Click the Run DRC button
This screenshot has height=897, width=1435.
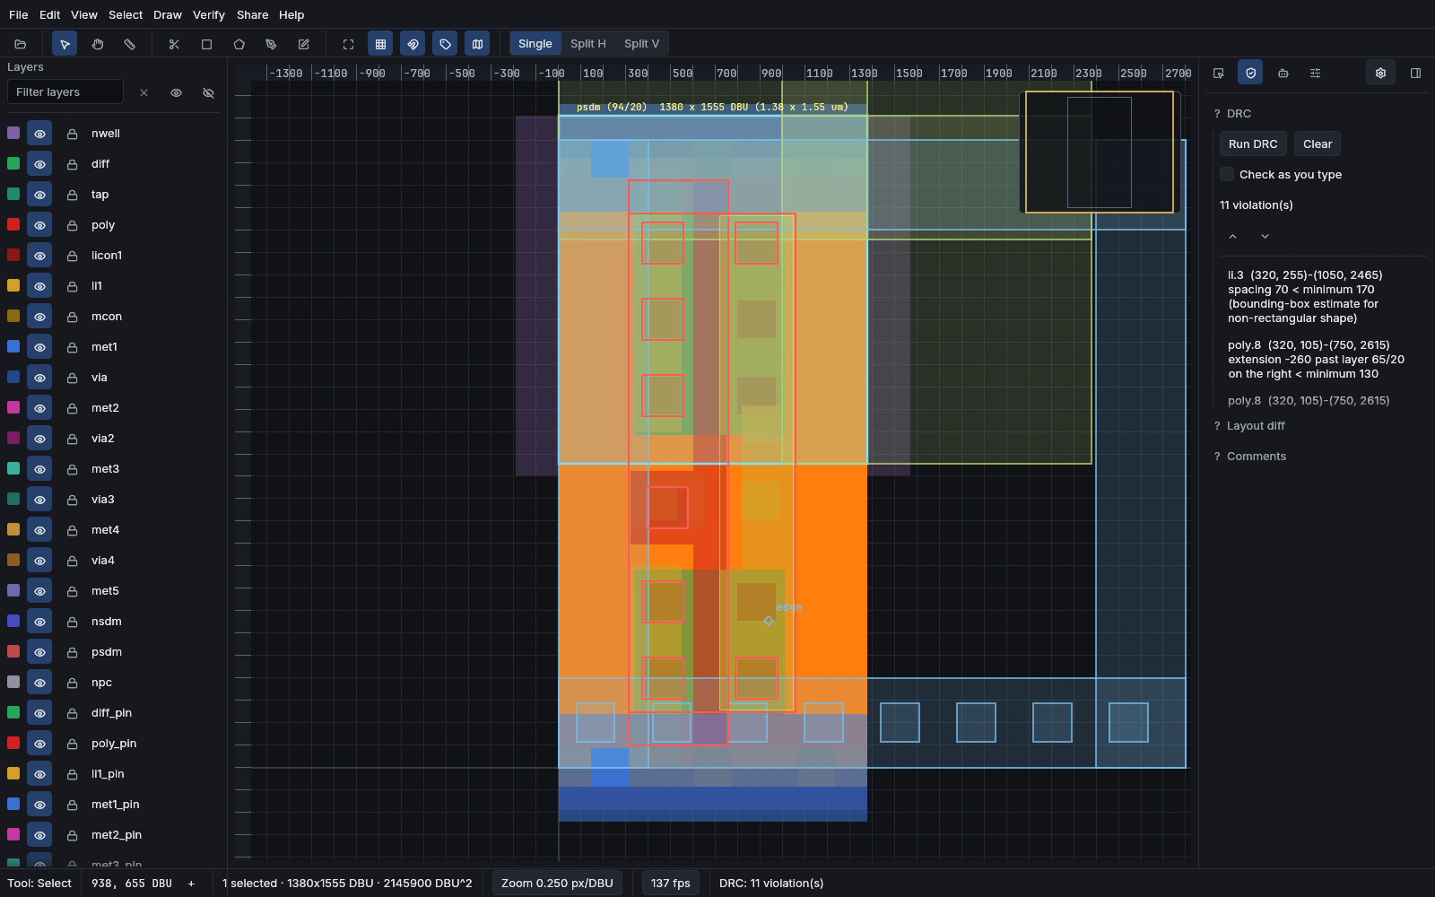pyautogui.click(x=1253, y=144)
